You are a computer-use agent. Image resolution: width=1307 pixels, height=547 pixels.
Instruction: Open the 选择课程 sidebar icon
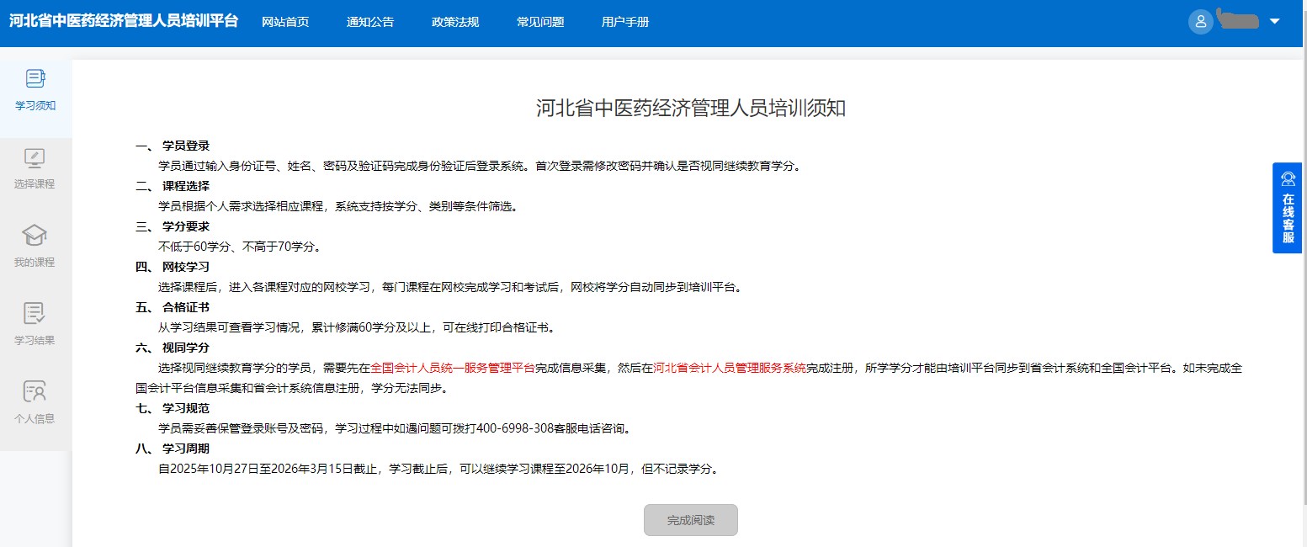pos(35,157)
